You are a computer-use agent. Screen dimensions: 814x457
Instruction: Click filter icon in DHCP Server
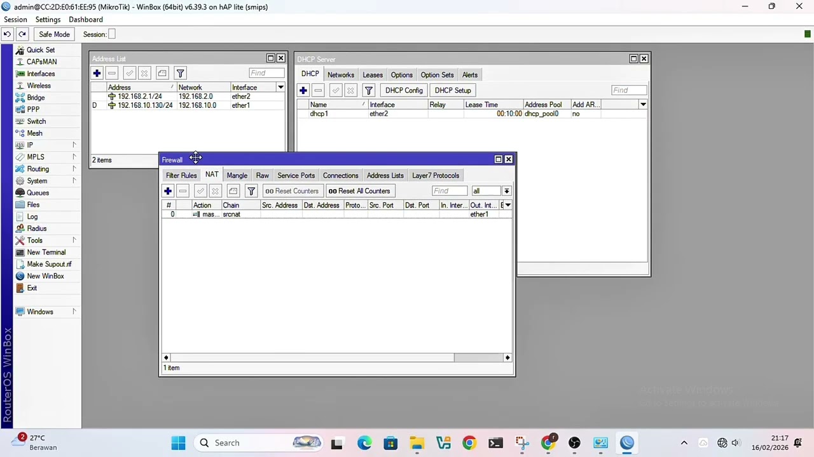click(x=368, y=90)
